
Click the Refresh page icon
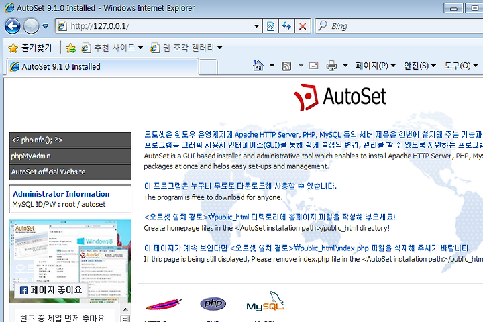286,26
